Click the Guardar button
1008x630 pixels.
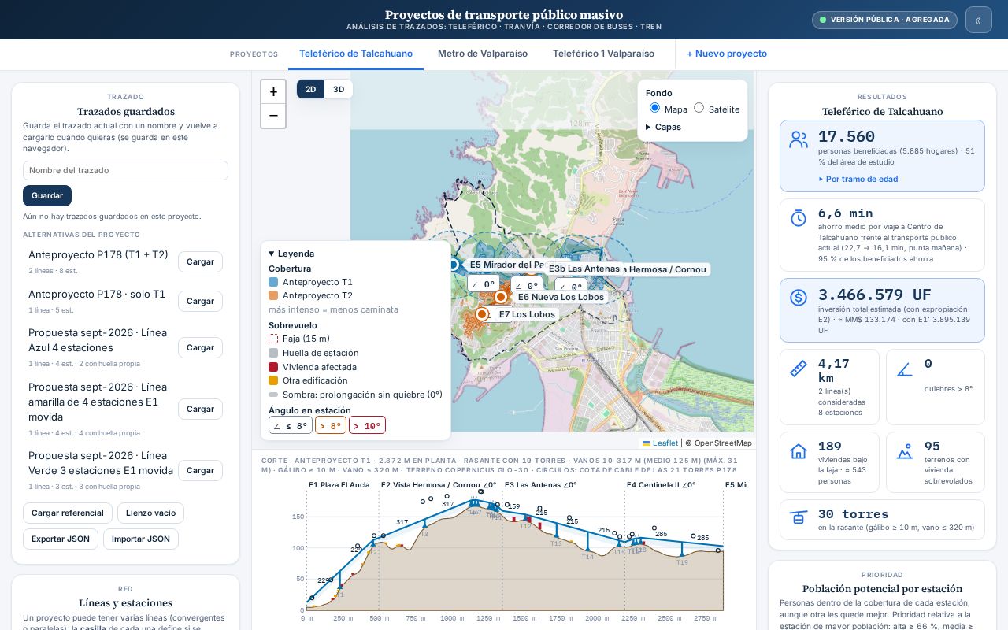tap(47, 195)
